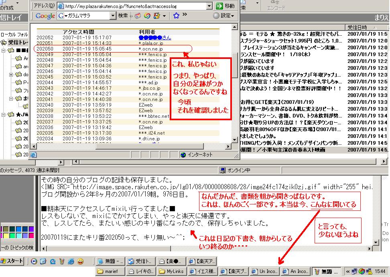This screenshot has height=277, width=390.
Task: Open the address bar URL dropdown
Action: pyautogui.click(x=209, y=6)
